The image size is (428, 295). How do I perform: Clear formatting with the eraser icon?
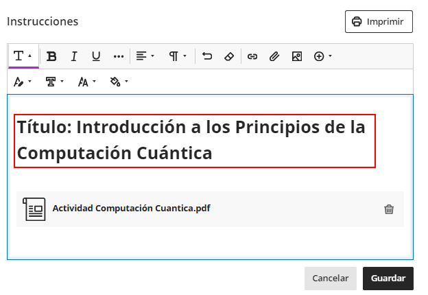230,56
